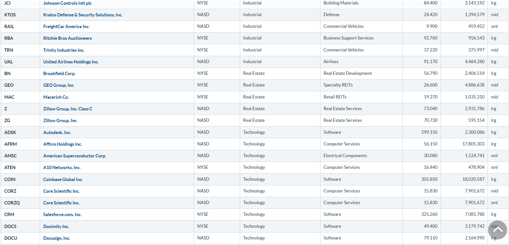The height and width of the screenshot is (245, 509).
Task: Click GEO Group volume 4,886,638
Action: point(475,85)
